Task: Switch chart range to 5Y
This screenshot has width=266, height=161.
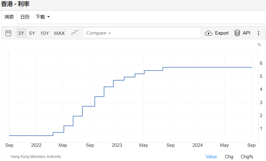Action: click(x=32, y=33)
